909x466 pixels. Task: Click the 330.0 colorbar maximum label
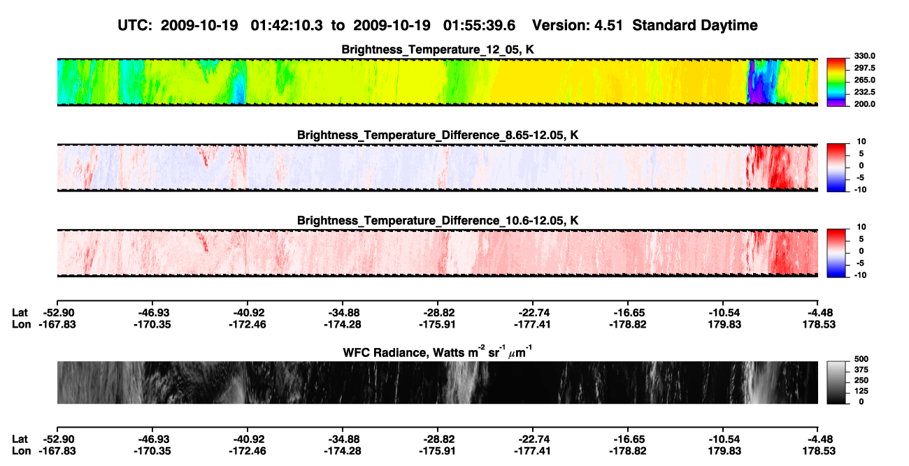tap(864, 57)
